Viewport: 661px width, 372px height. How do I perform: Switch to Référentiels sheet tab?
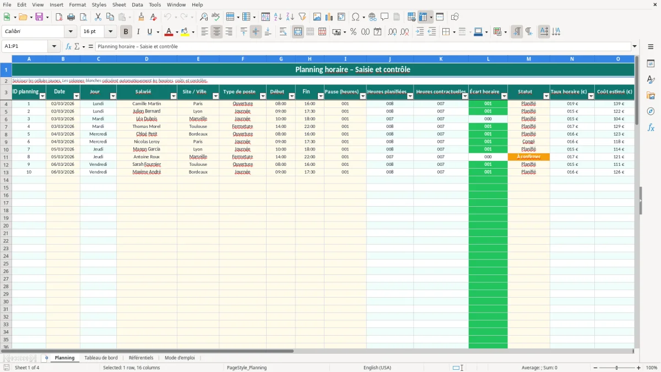[141, 358]
